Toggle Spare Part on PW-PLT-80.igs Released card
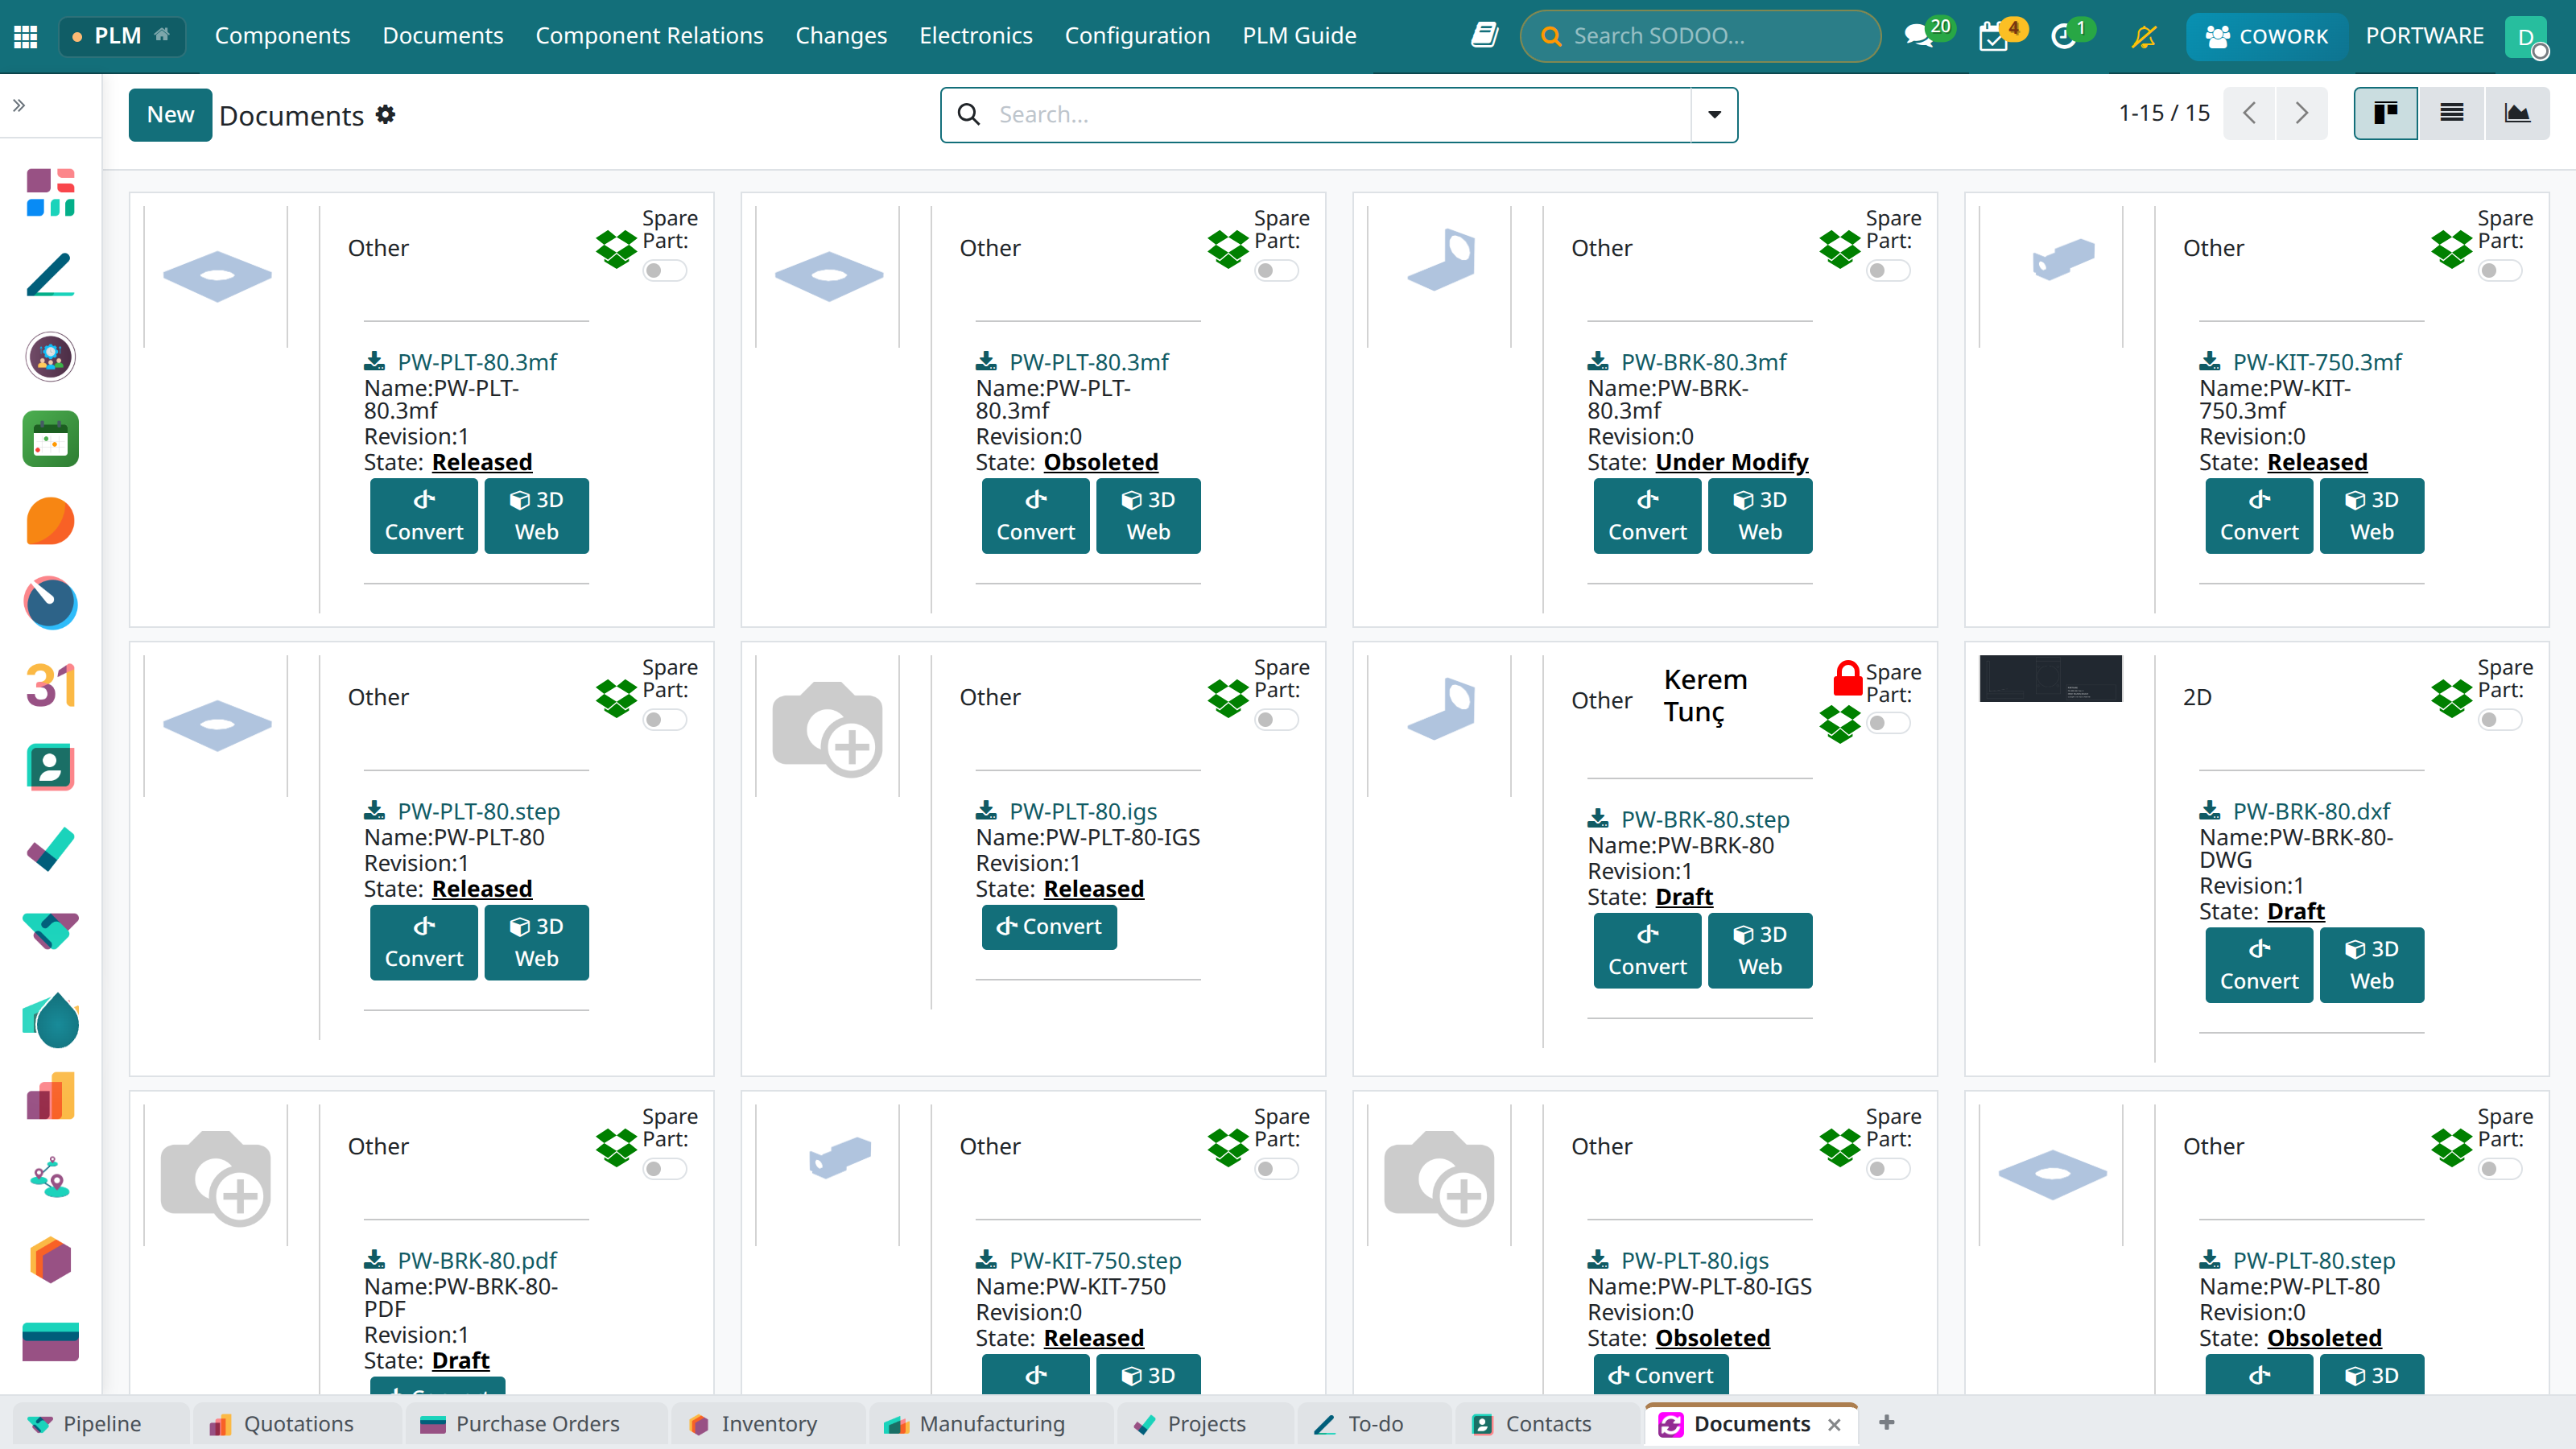Viewport: 2576px width, 1449px height. (1276, 719)
